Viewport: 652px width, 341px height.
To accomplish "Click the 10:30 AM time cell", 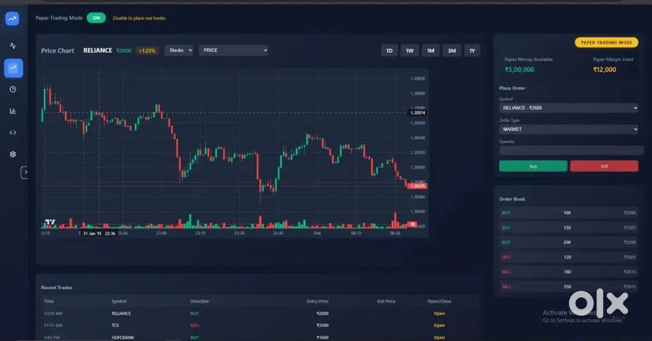I will coord(53,314).
